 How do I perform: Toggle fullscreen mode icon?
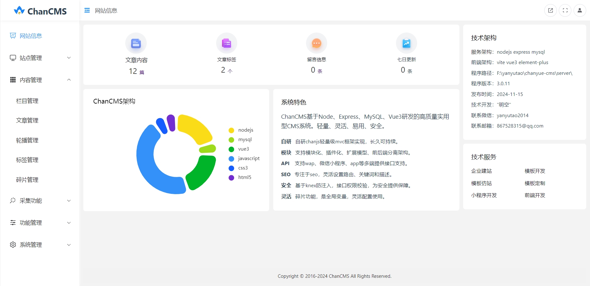[565, 10]
